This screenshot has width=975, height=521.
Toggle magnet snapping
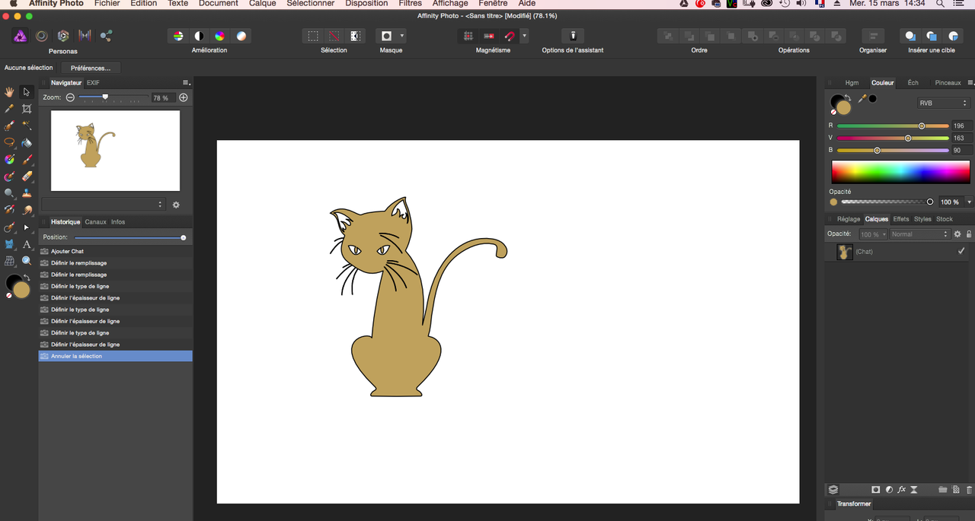[x=510, y=36]
